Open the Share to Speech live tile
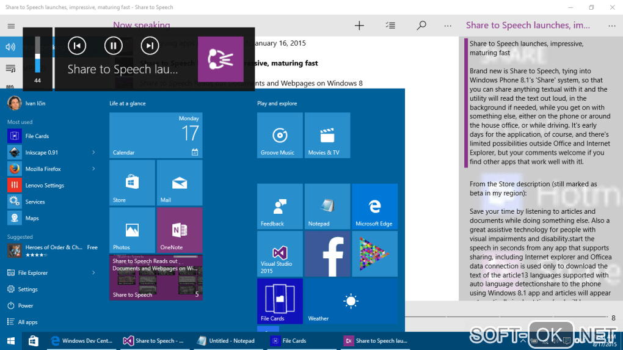Viewport: 623px width, 350px height. click(x=156, y=277)
